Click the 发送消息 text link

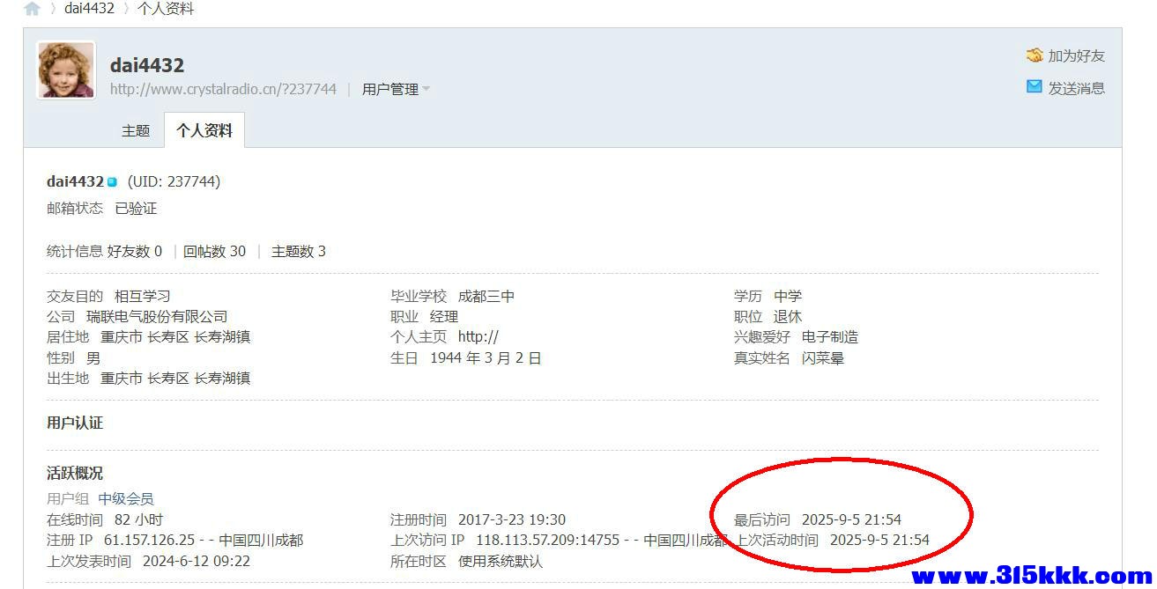point(1076,88)
